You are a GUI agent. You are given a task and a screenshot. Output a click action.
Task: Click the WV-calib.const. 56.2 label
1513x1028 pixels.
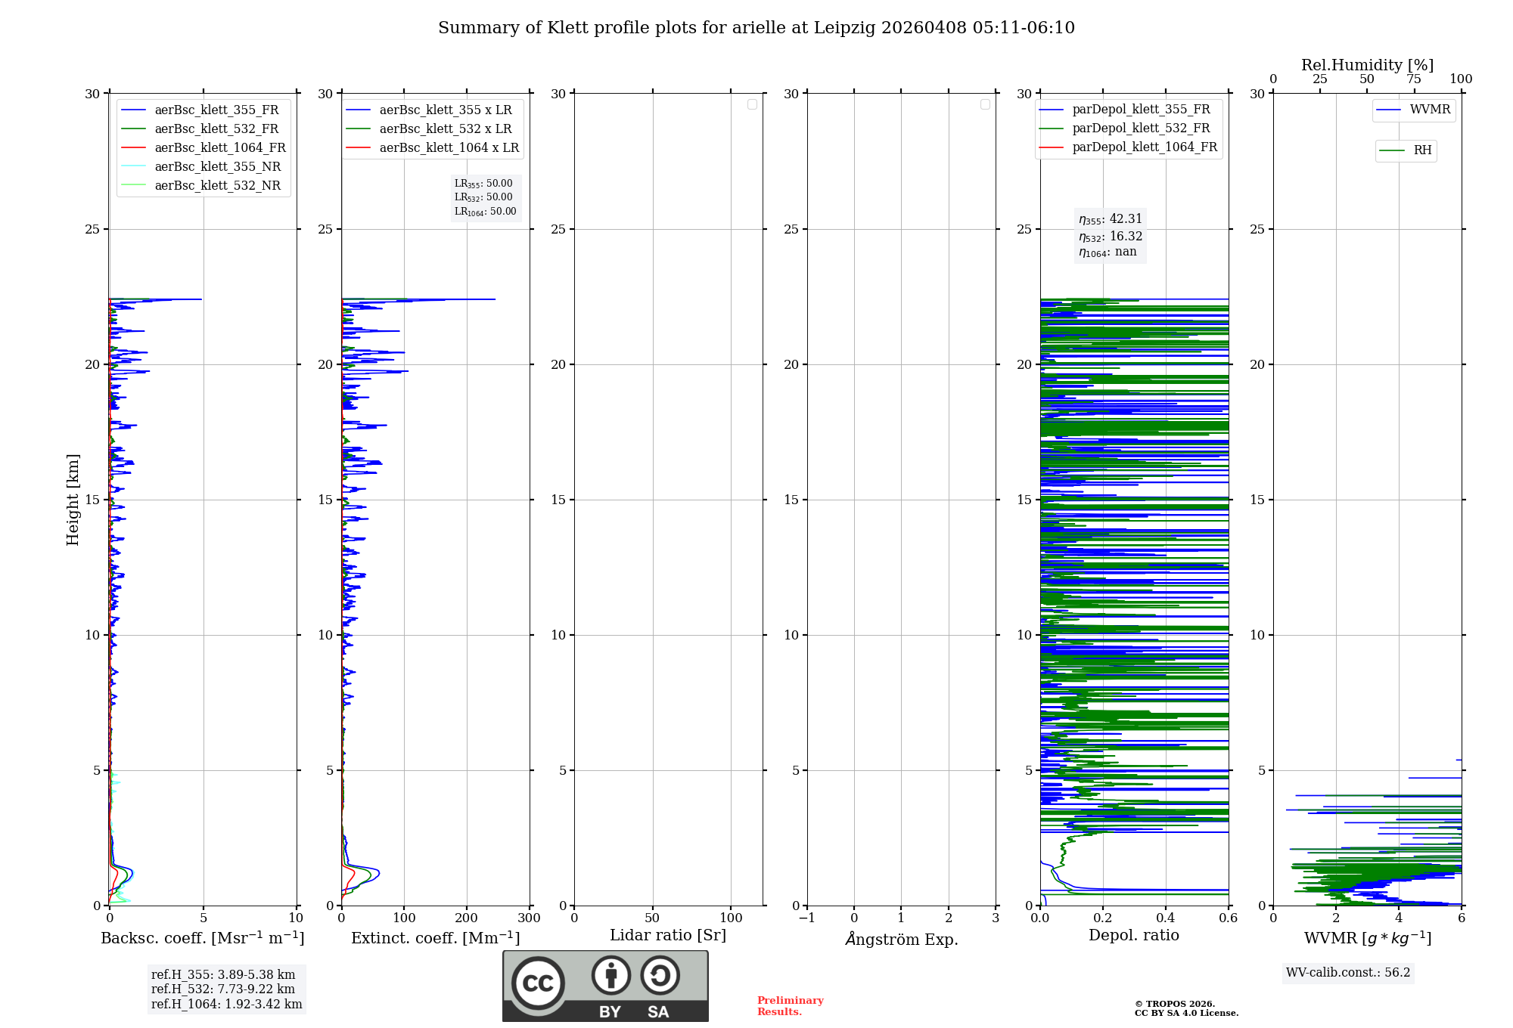(x=1348, y=973)
